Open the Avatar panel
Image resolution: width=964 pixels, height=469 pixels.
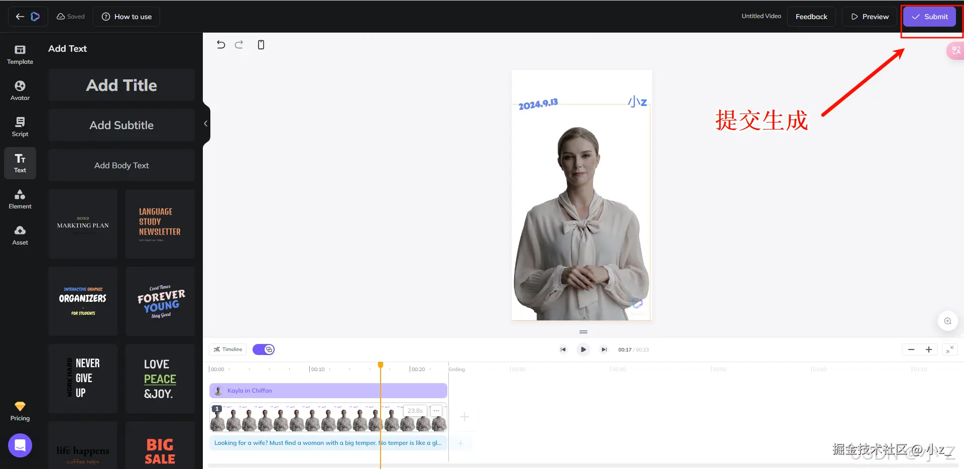pyautogui.click(x=20, y=91)
